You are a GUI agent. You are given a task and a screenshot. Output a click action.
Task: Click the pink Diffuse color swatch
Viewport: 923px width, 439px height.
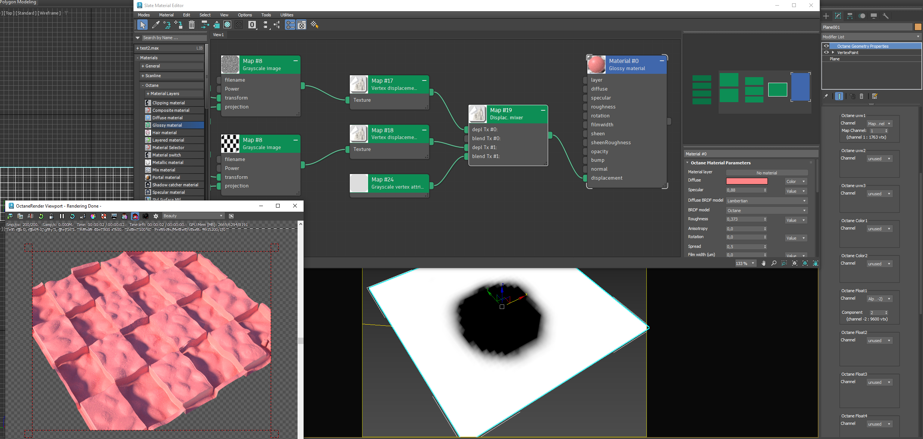[x=747, y=181]
